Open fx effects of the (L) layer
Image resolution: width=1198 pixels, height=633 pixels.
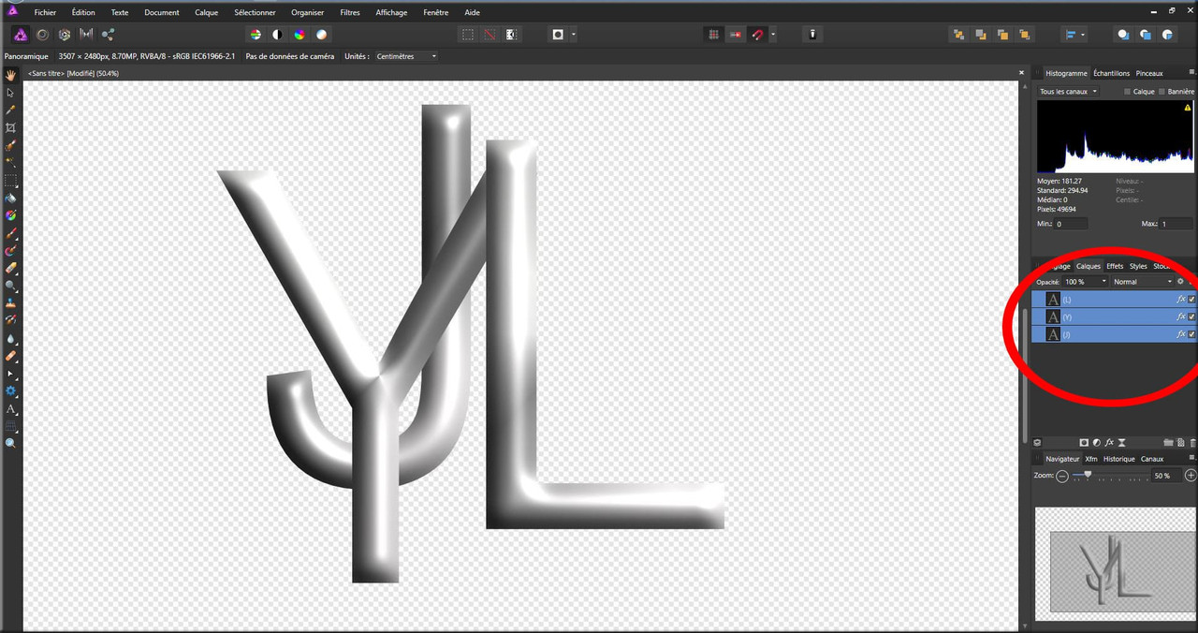click(1180, 300)
